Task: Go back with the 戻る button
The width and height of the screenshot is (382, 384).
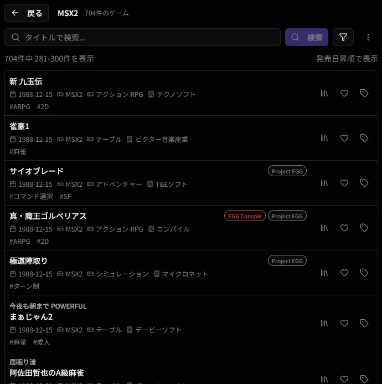Action: [x=27, y=13]
